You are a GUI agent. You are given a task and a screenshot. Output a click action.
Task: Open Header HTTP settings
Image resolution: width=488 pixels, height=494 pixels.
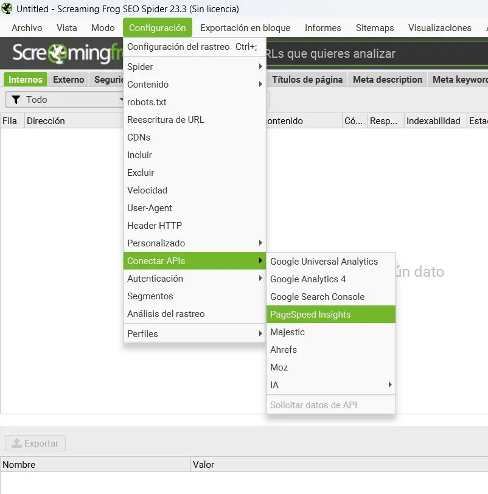pyautogui.click(x=195, y=226)
